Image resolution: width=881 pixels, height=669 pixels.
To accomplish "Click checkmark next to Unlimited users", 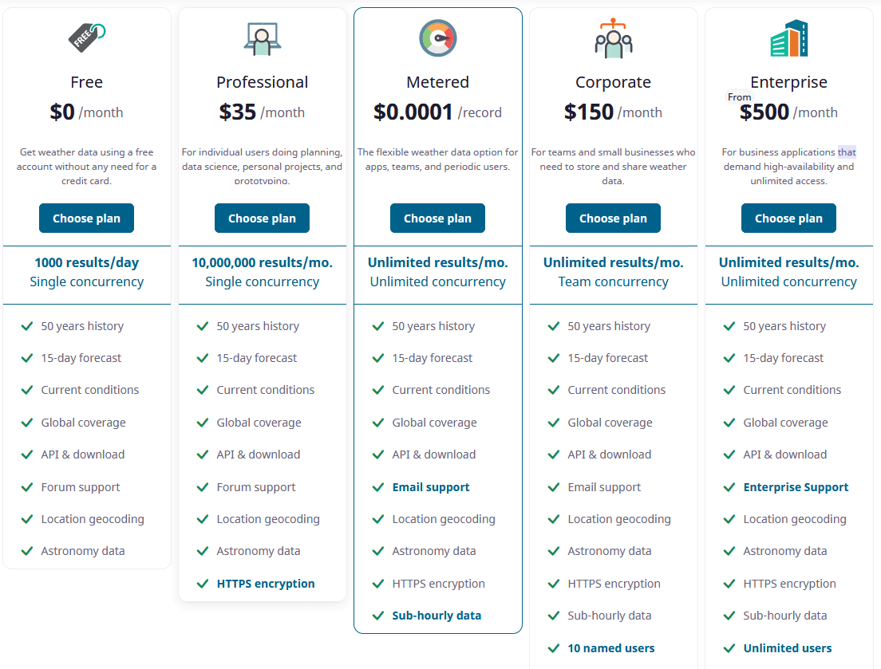I will [729, 648].
